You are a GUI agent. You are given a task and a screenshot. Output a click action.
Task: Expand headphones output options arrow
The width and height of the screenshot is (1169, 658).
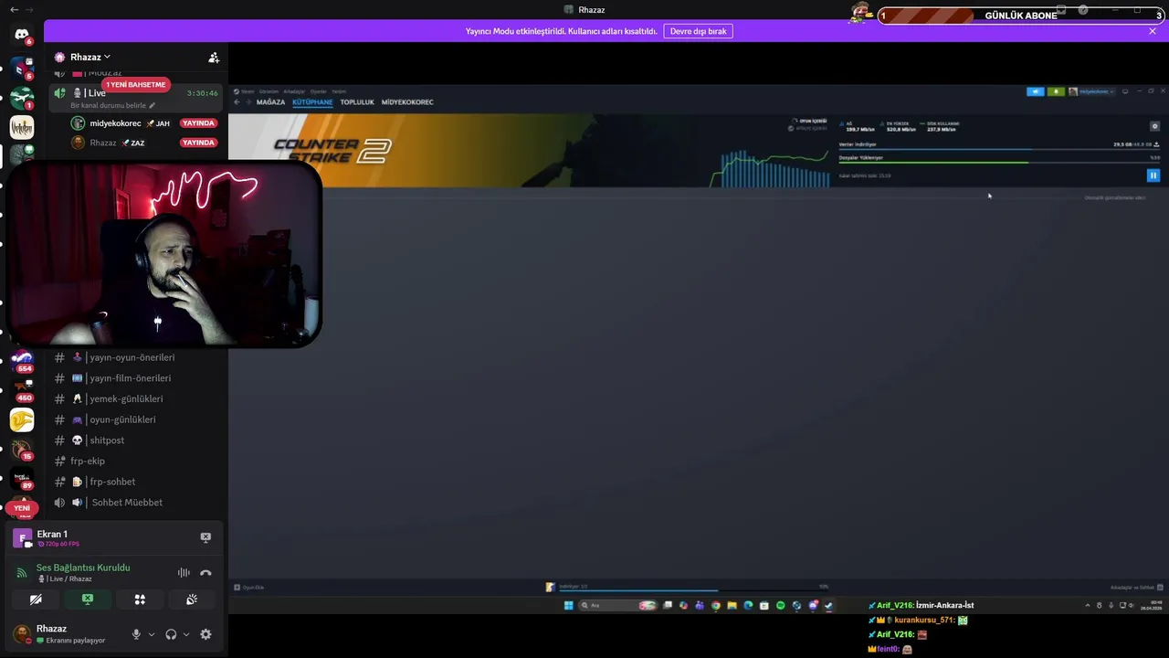pos(186,634)
